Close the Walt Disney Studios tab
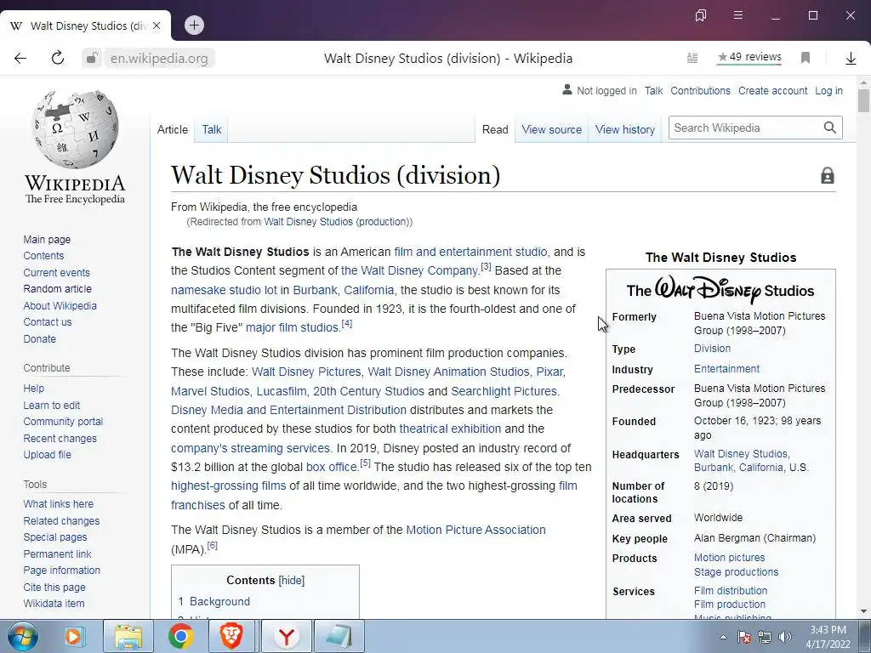The image size is (871, 653). tap(157, 26)
